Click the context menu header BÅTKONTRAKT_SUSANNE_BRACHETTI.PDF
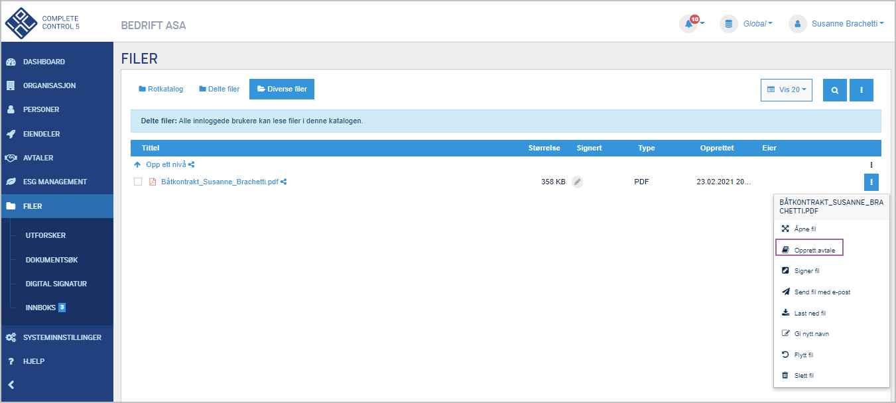Viewport: 896px width, 403px height. click(831, 206)
